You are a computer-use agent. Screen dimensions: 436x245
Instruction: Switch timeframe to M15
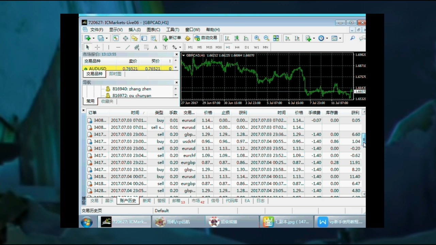coord(209,47)
